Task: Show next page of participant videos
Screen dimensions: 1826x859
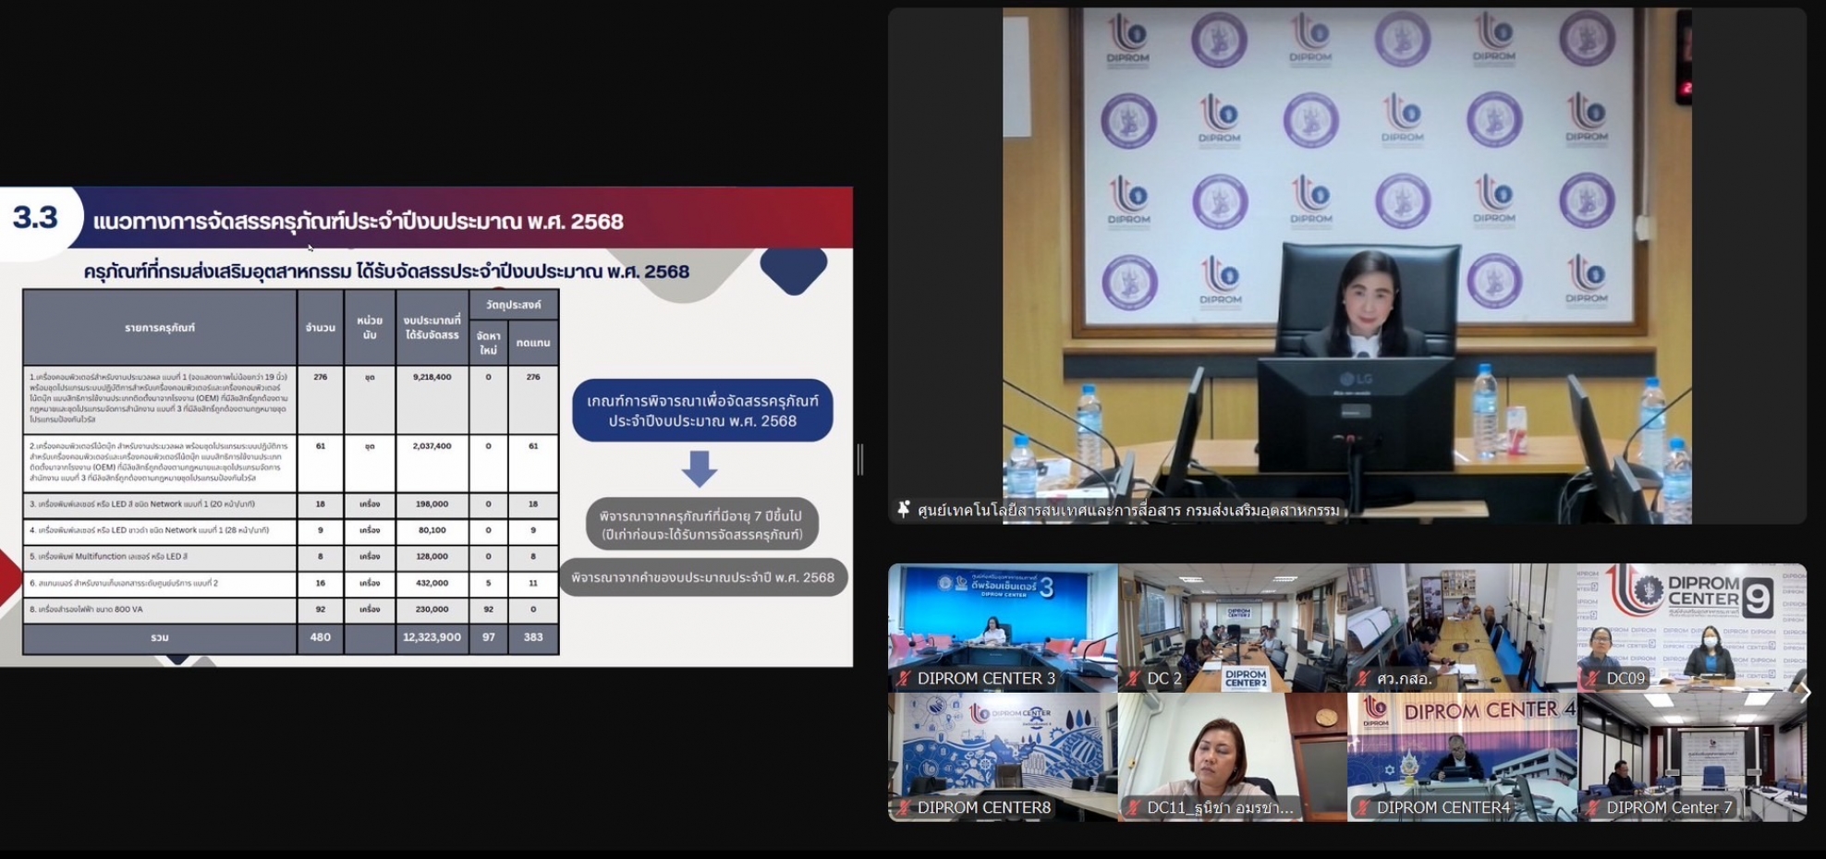Action: [x=1804, y=693]
